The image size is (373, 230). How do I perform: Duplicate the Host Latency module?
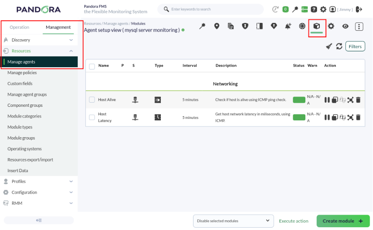click(x=335, y=117)
